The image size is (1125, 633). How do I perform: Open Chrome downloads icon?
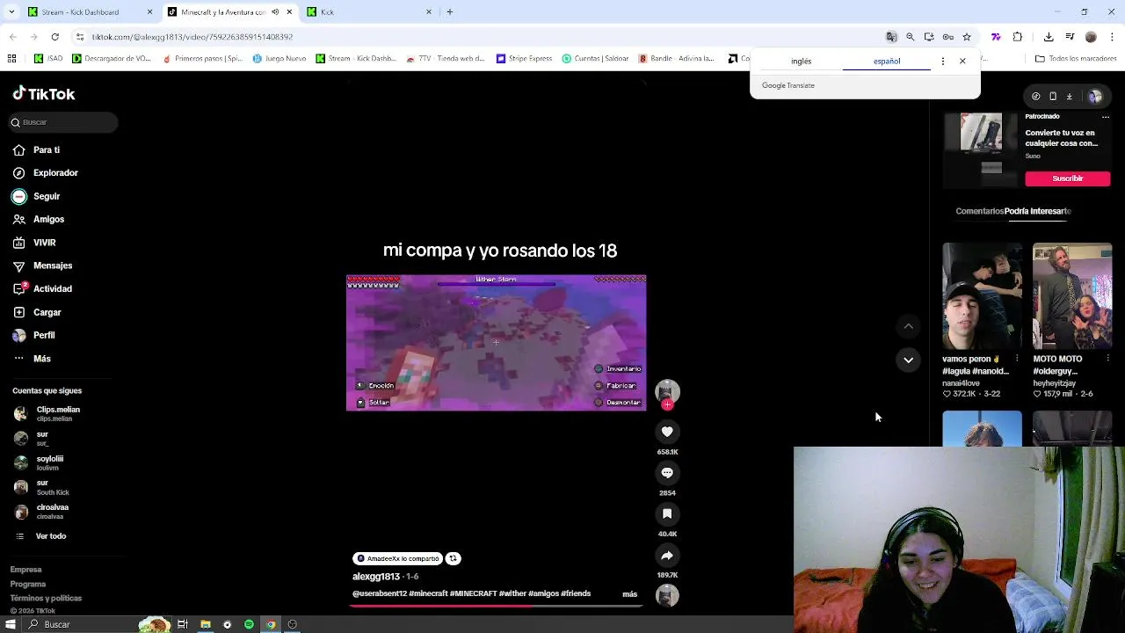[1049, 37]
